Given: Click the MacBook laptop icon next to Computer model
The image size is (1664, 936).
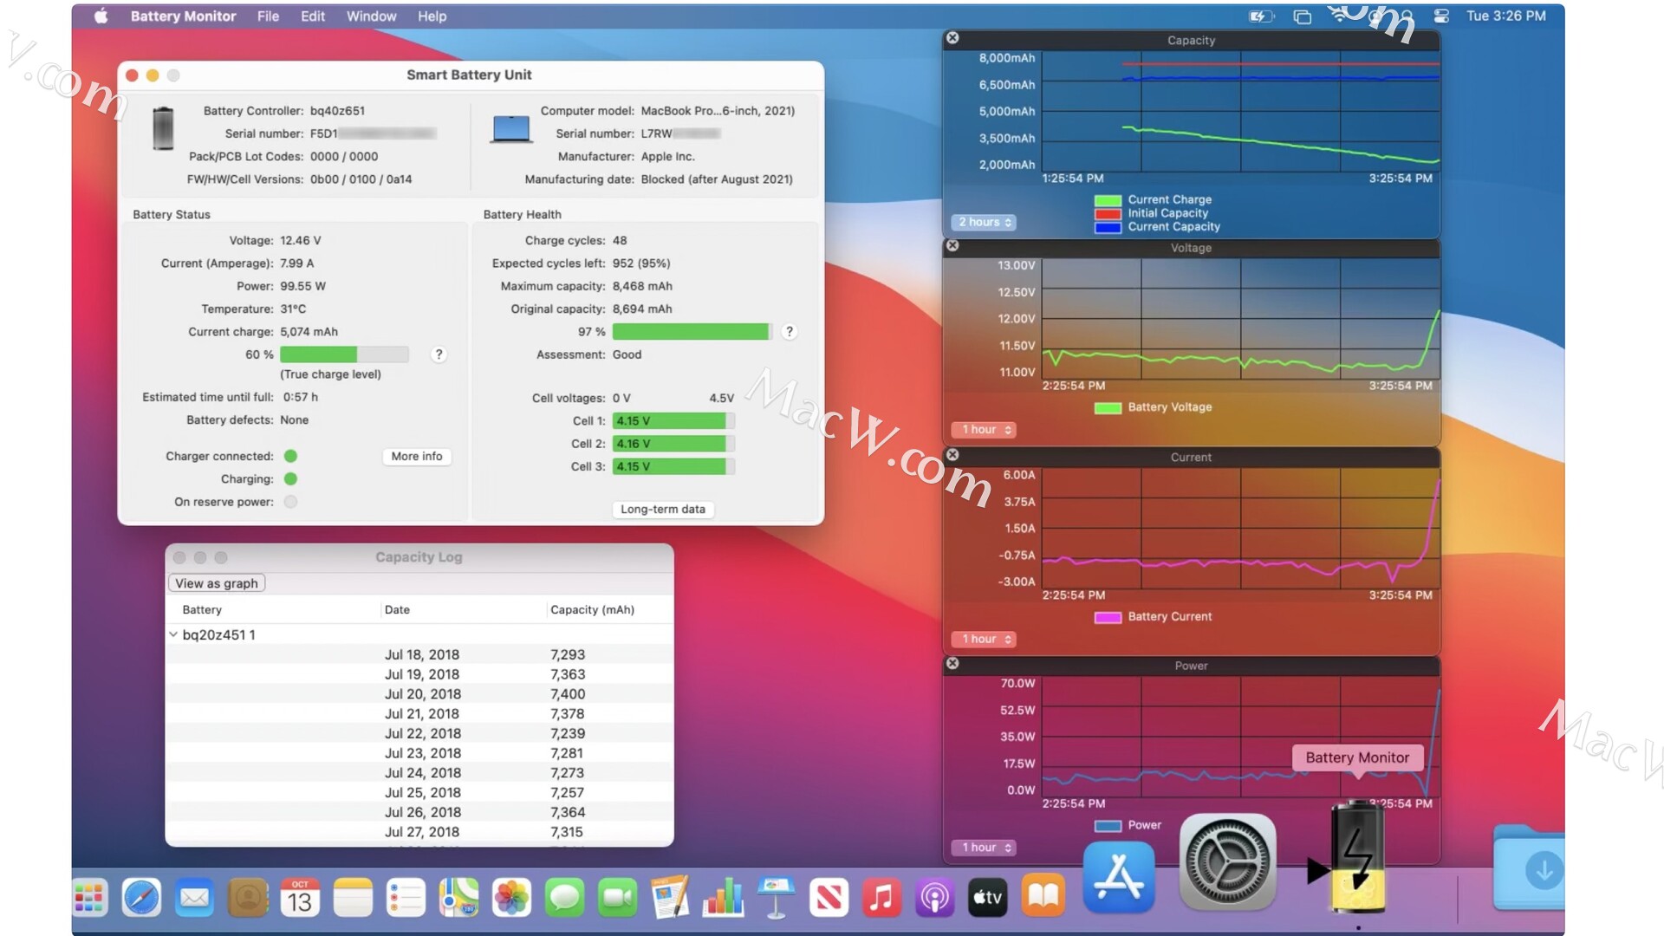Looking at the screenshot, I should coord(511,129).
